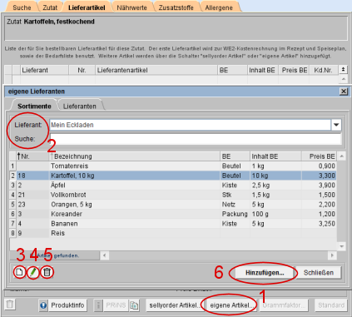Click the horizontal scrollbar right arrow

point(332,255)
